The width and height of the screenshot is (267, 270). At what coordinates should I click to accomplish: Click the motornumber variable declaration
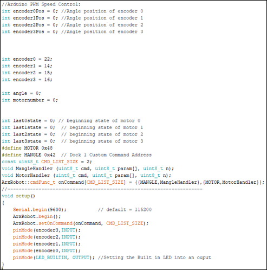coord(30,100)
